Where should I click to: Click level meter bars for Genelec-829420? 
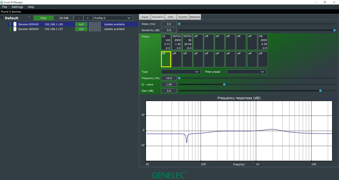(95, 24)
